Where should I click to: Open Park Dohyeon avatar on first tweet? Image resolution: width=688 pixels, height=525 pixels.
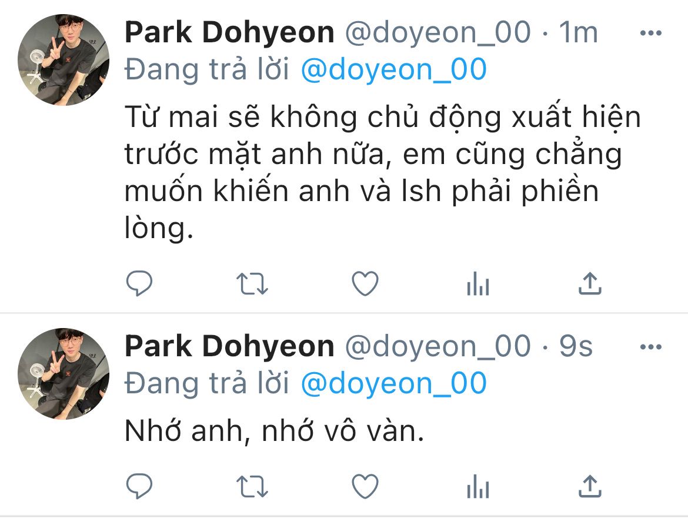(x=64, y=60)
